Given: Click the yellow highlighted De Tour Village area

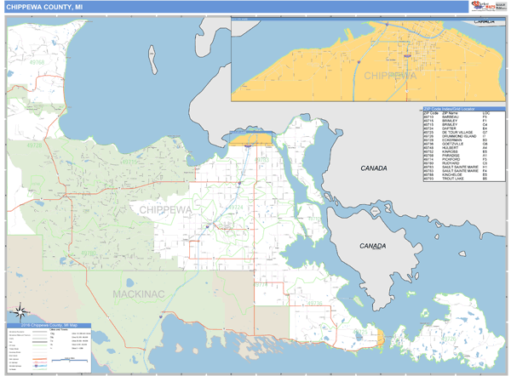Looking at the screenshot, I should pyautogui.click(x=381, y=338).
